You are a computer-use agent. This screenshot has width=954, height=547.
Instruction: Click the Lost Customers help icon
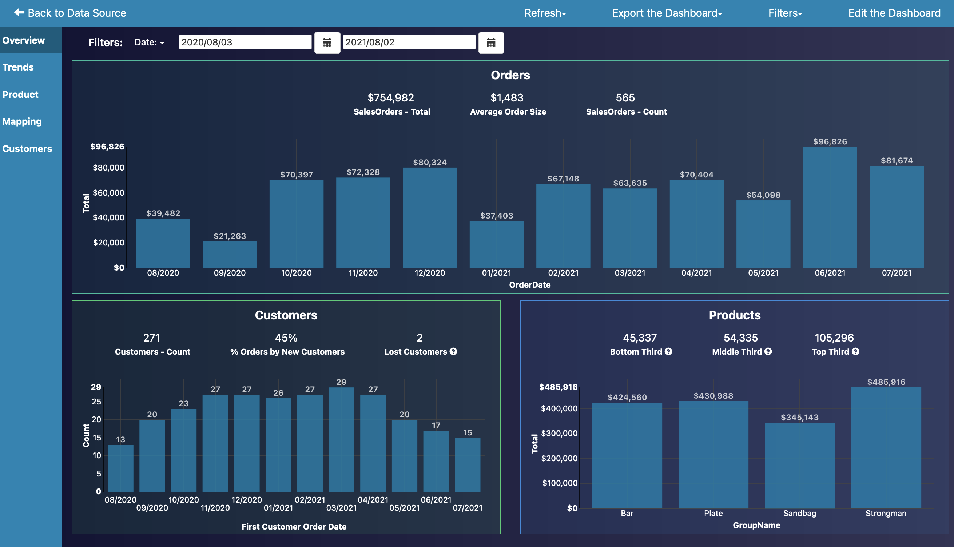(453, 351)
